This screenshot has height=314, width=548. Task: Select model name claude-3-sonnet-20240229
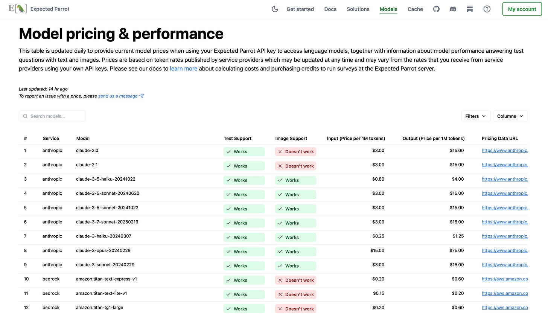click(105, 265)
